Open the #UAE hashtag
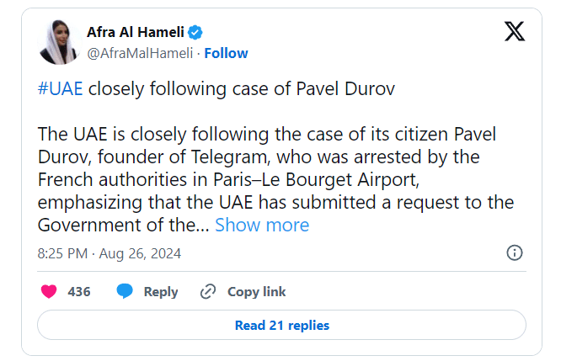Image resolution: width=561 pixels, height=361 pixels. 61,89
